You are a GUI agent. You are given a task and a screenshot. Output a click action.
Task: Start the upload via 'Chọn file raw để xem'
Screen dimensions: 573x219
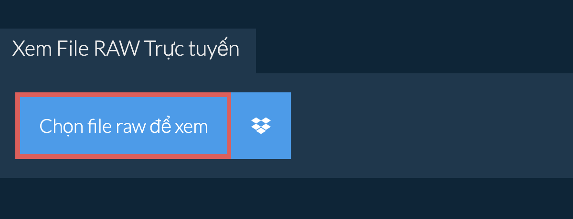pyautogui.click(x=123, y=126)
